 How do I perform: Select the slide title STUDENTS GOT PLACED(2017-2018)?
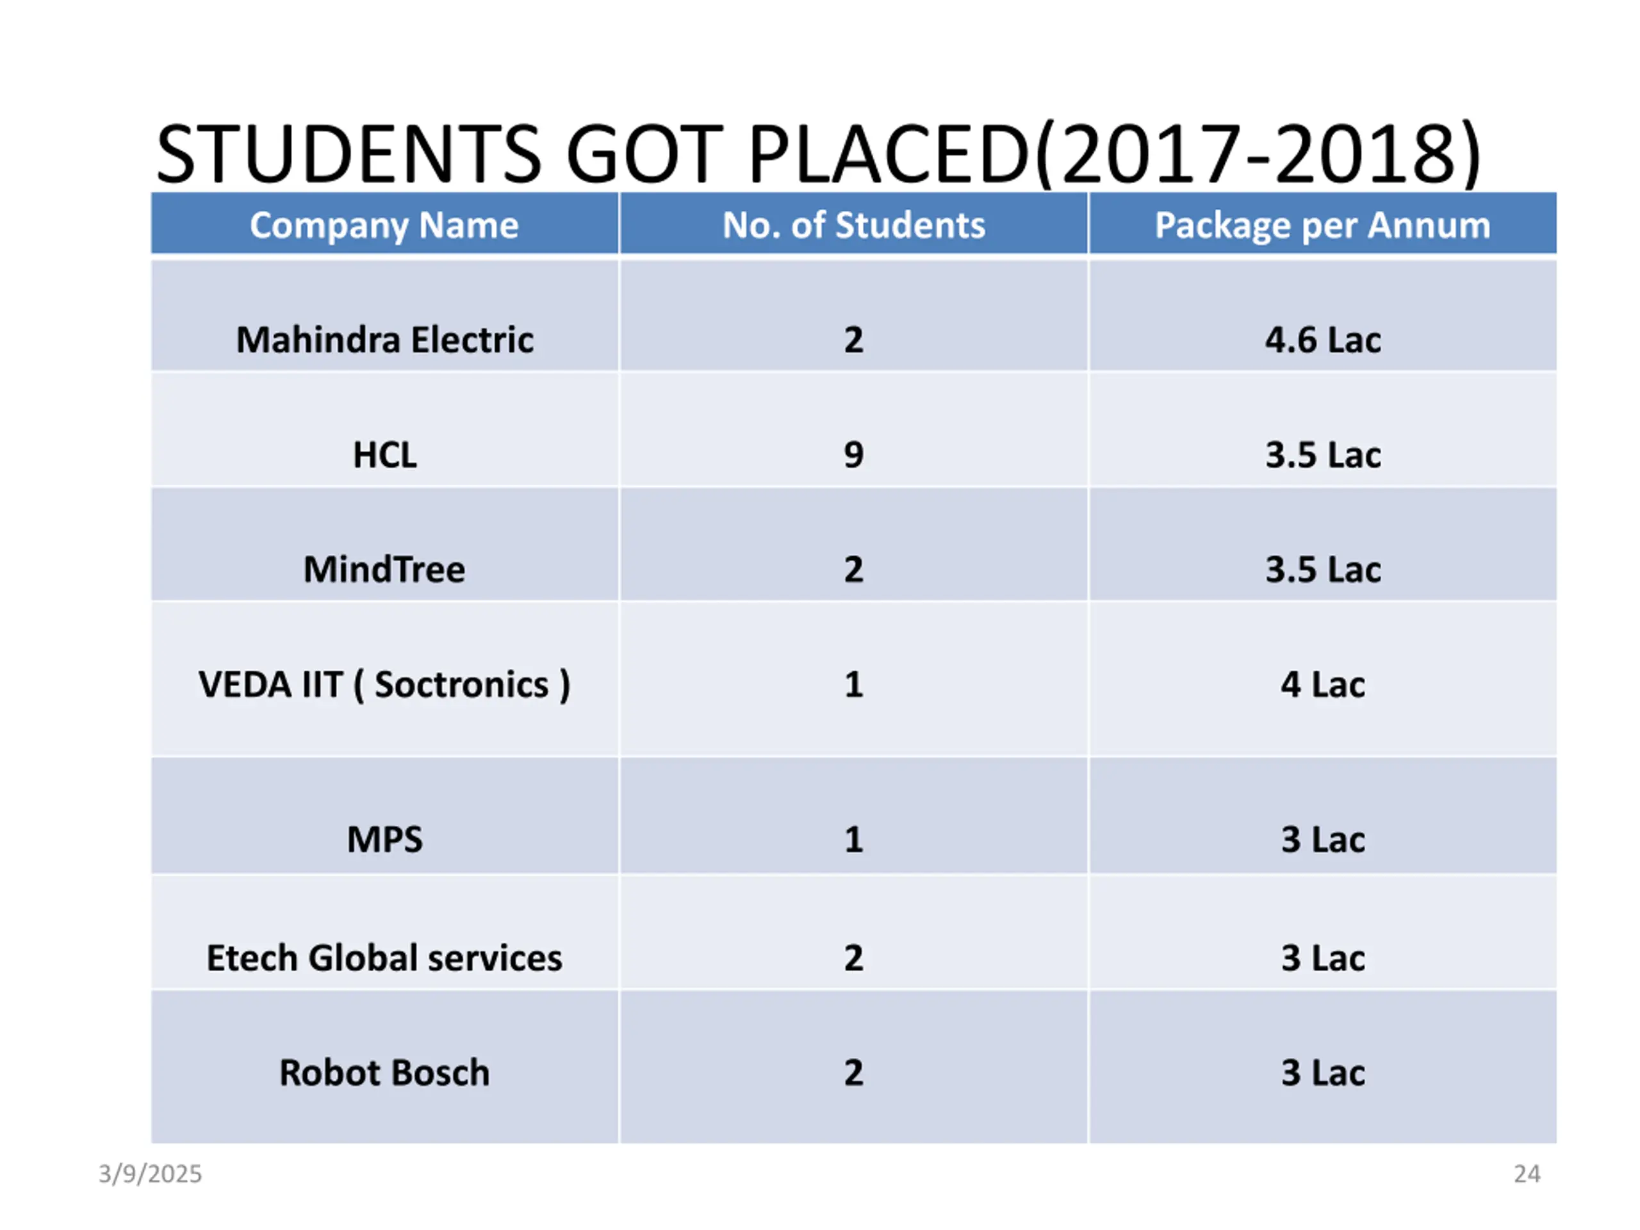pyautogui.click(x=819, y=154)
